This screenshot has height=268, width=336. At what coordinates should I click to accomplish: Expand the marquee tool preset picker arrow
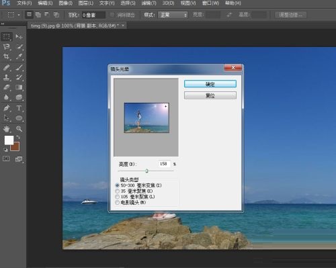click(x=19, y=15)
